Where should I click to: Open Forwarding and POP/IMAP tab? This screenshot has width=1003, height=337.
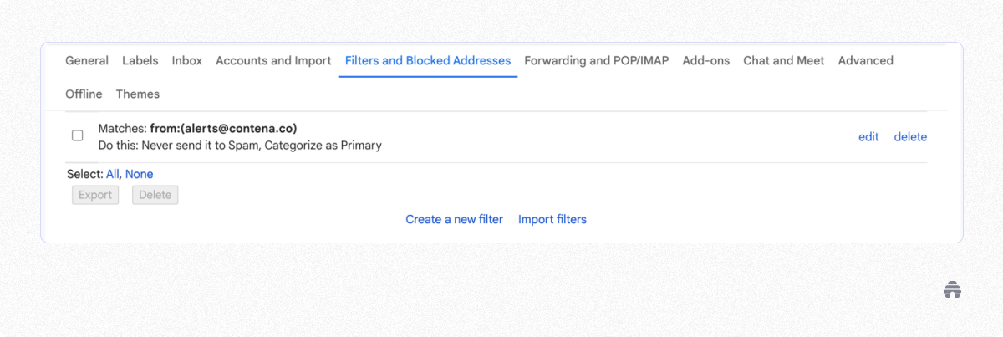[x=597, y=60]
